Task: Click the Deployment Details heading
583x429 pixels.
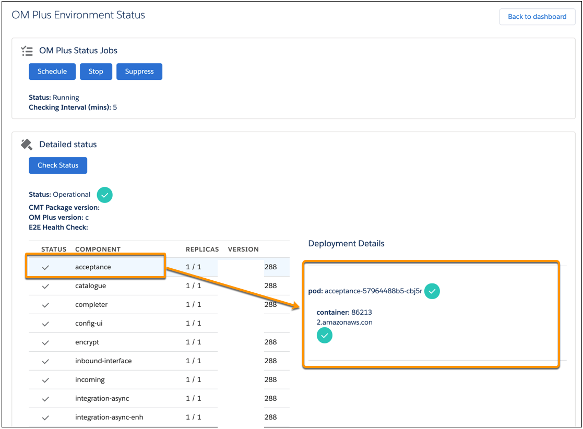Action: [x=346, y=244]
